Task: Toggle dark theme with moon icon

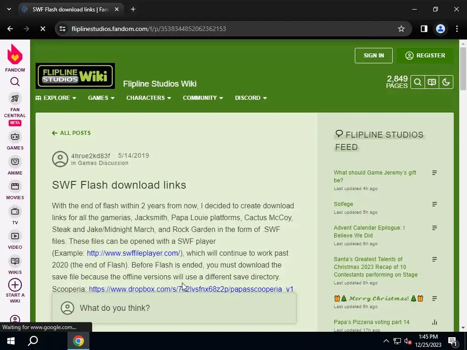Action: tap(446, 82)
